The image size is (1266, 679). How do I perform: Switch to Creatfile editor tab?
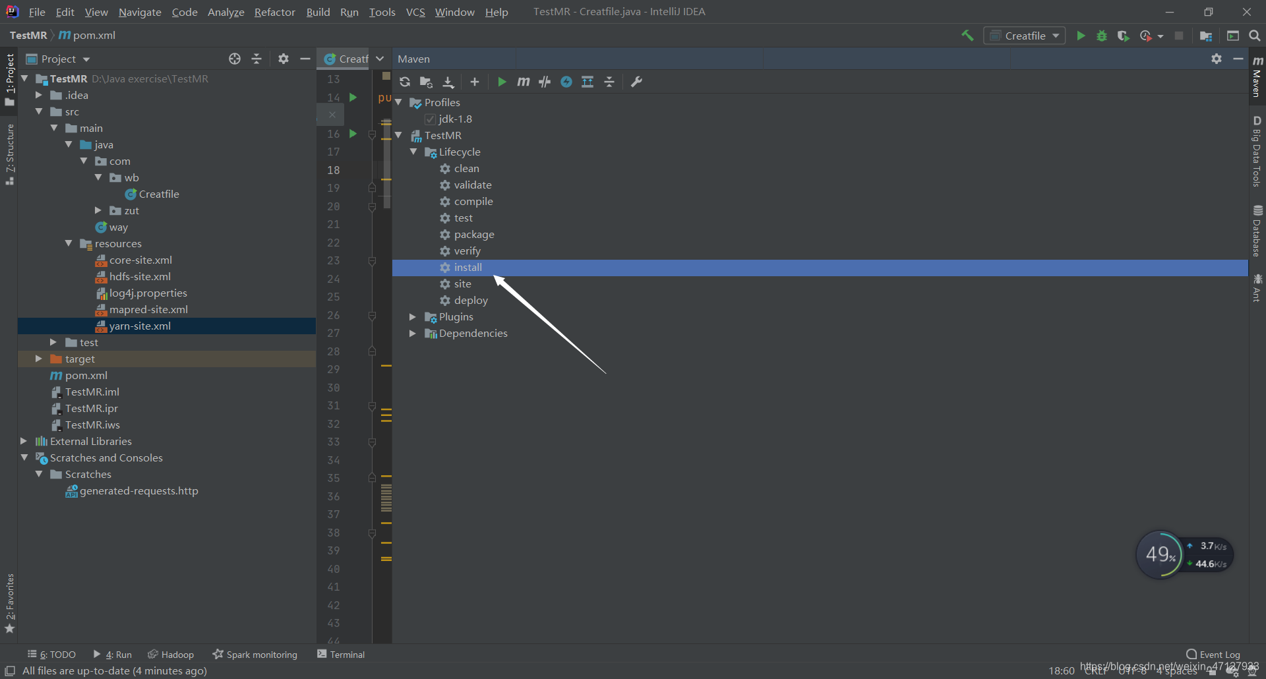(347, 59)
